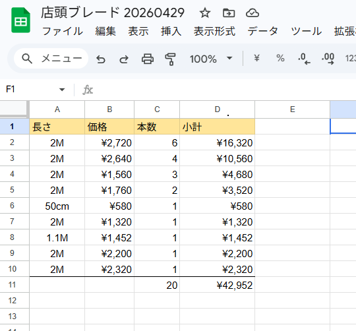
Task: Select the 小計 header cell
Action: pyautogui.click(x=218, y=127)
